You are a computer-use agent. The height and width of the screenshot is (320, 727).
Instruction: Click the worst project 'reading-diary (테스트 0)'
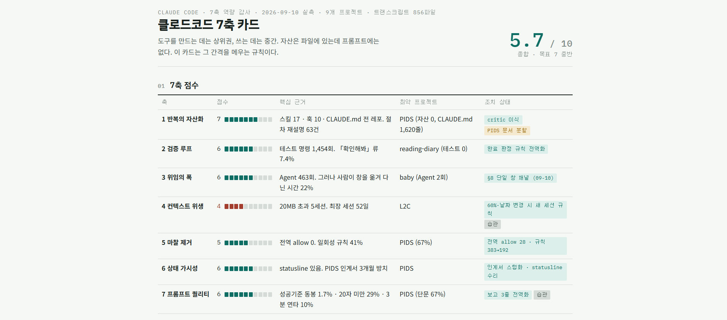tap(433, 149)
